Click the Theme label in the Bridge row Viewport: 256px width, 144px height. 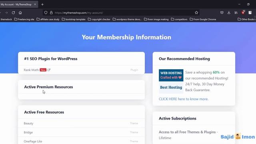click(x=134, y=132)
